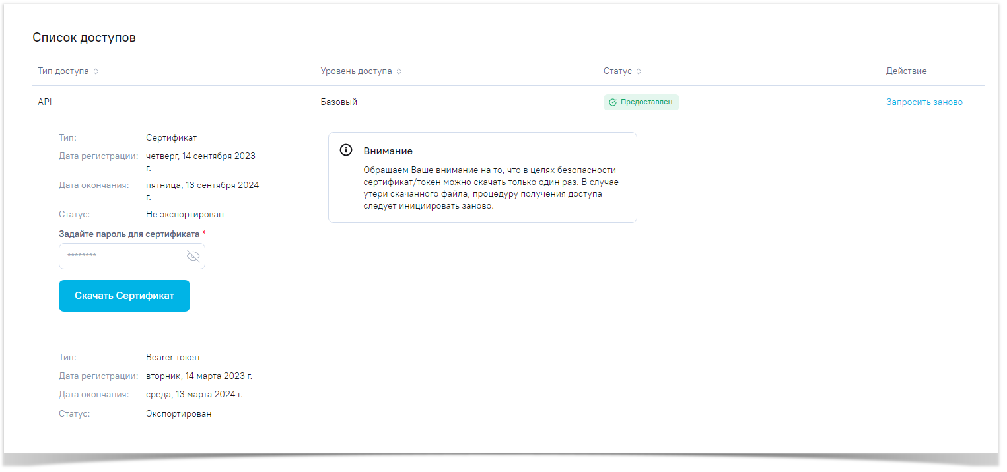Sort by Тип доступа using the sort arrows
Screen dimensions: 1007x472
tap(96, 71)
